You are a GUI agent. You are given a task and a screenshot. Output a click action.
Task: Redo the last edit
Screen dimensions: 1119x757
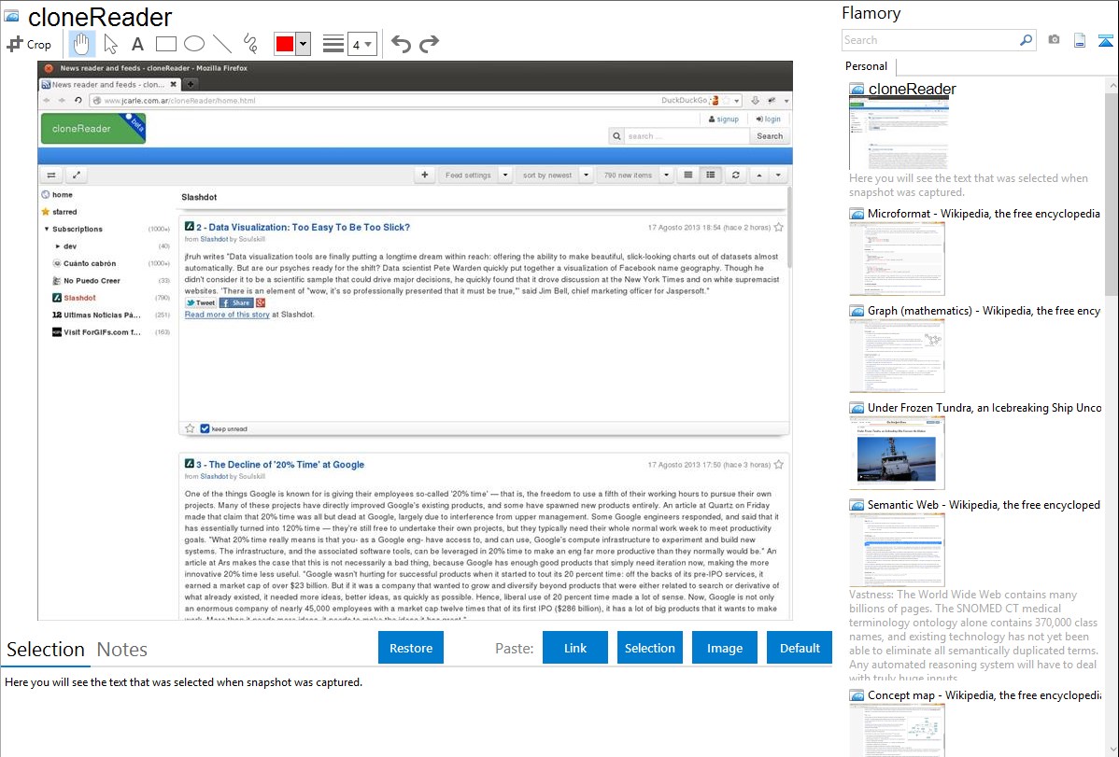coord(429,44)
